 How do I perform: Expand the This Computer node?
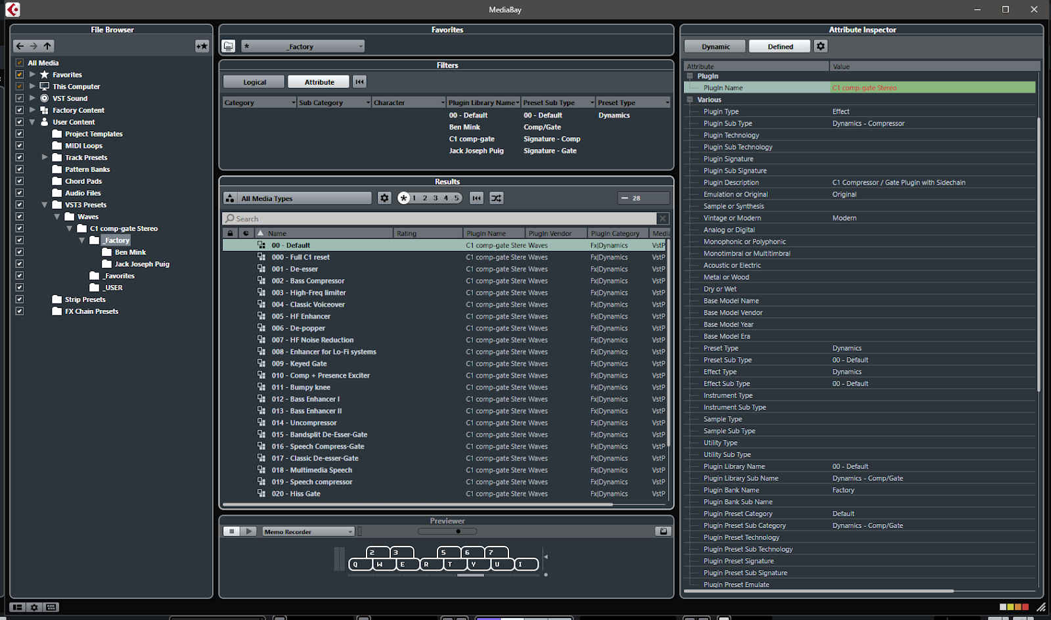tap(32, 87)
